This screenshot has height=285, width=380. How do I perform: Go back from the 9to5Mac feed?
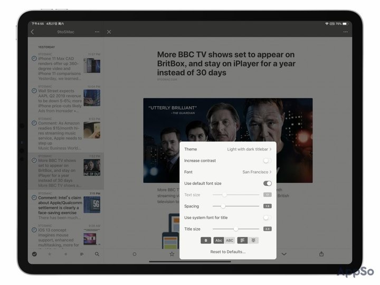click(33, 32)
